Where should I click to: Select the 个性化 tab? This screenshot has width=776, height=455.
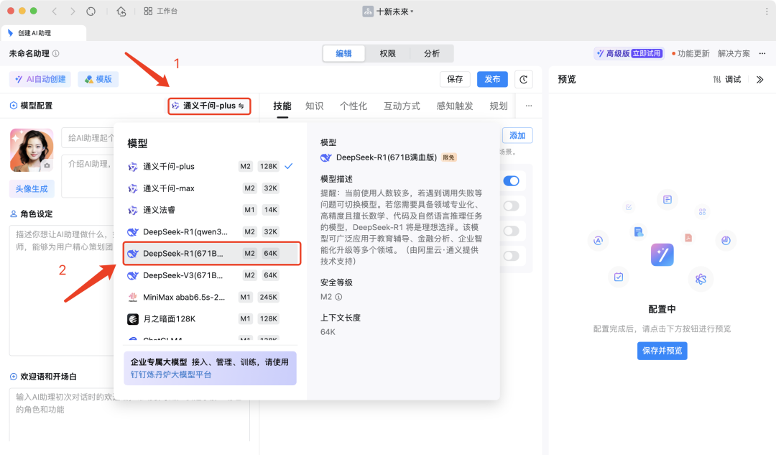coord(354,106)
